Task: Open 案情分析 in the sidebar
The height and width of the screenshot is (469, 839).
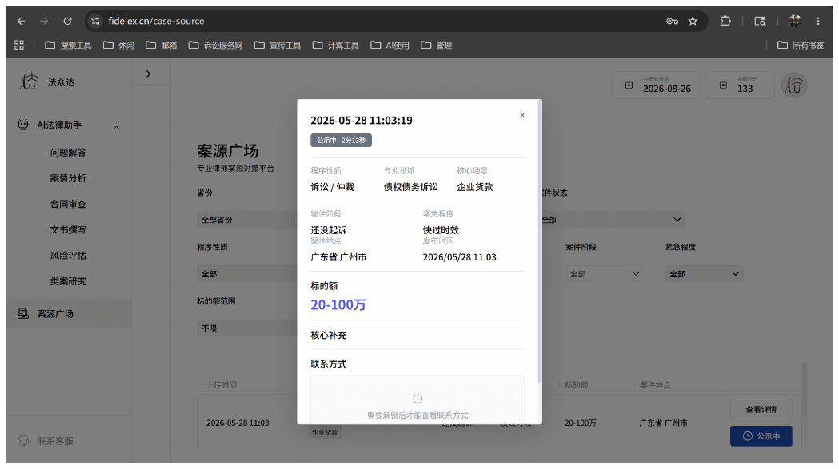Action: click(68, 178)
